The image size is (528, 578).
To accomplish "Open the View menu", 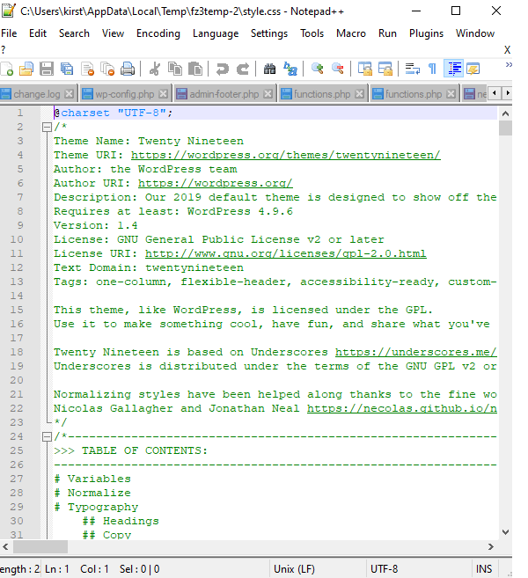I will [113, 33].
